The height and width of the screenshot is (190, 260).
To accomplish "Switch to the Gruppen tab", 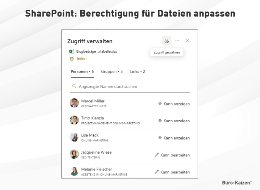I will click(x=112, y=72).
